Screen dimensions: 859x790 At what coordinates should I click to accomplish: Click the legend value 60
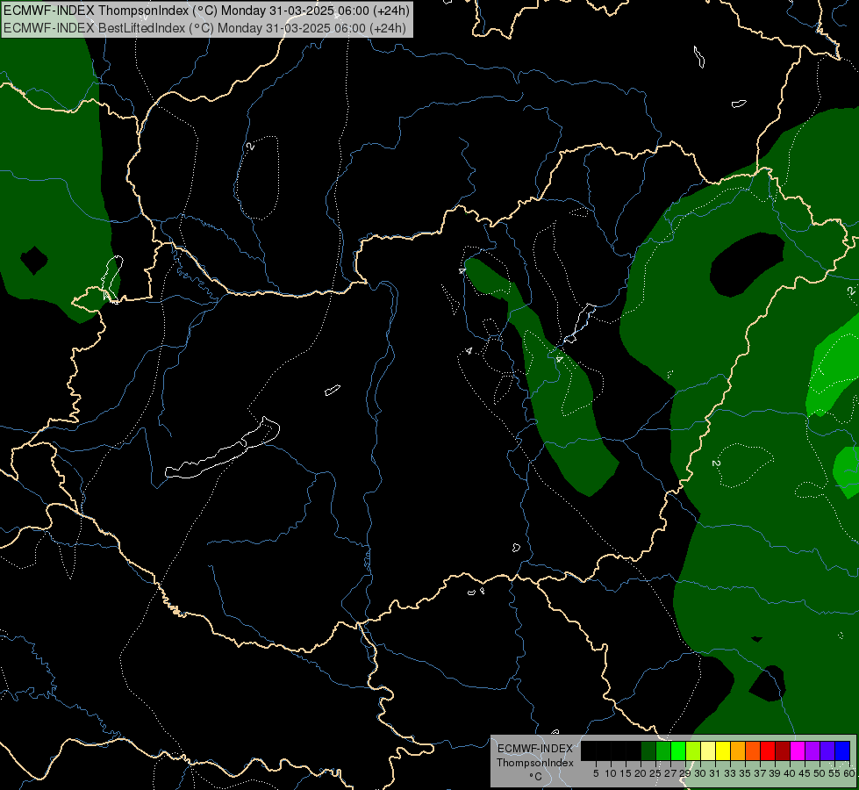point(849,773)
